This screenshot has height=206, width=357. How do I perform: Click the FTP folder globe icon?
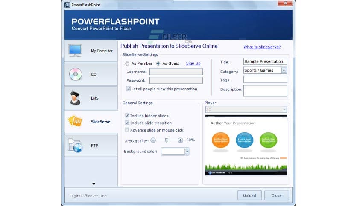pos(75,146)
